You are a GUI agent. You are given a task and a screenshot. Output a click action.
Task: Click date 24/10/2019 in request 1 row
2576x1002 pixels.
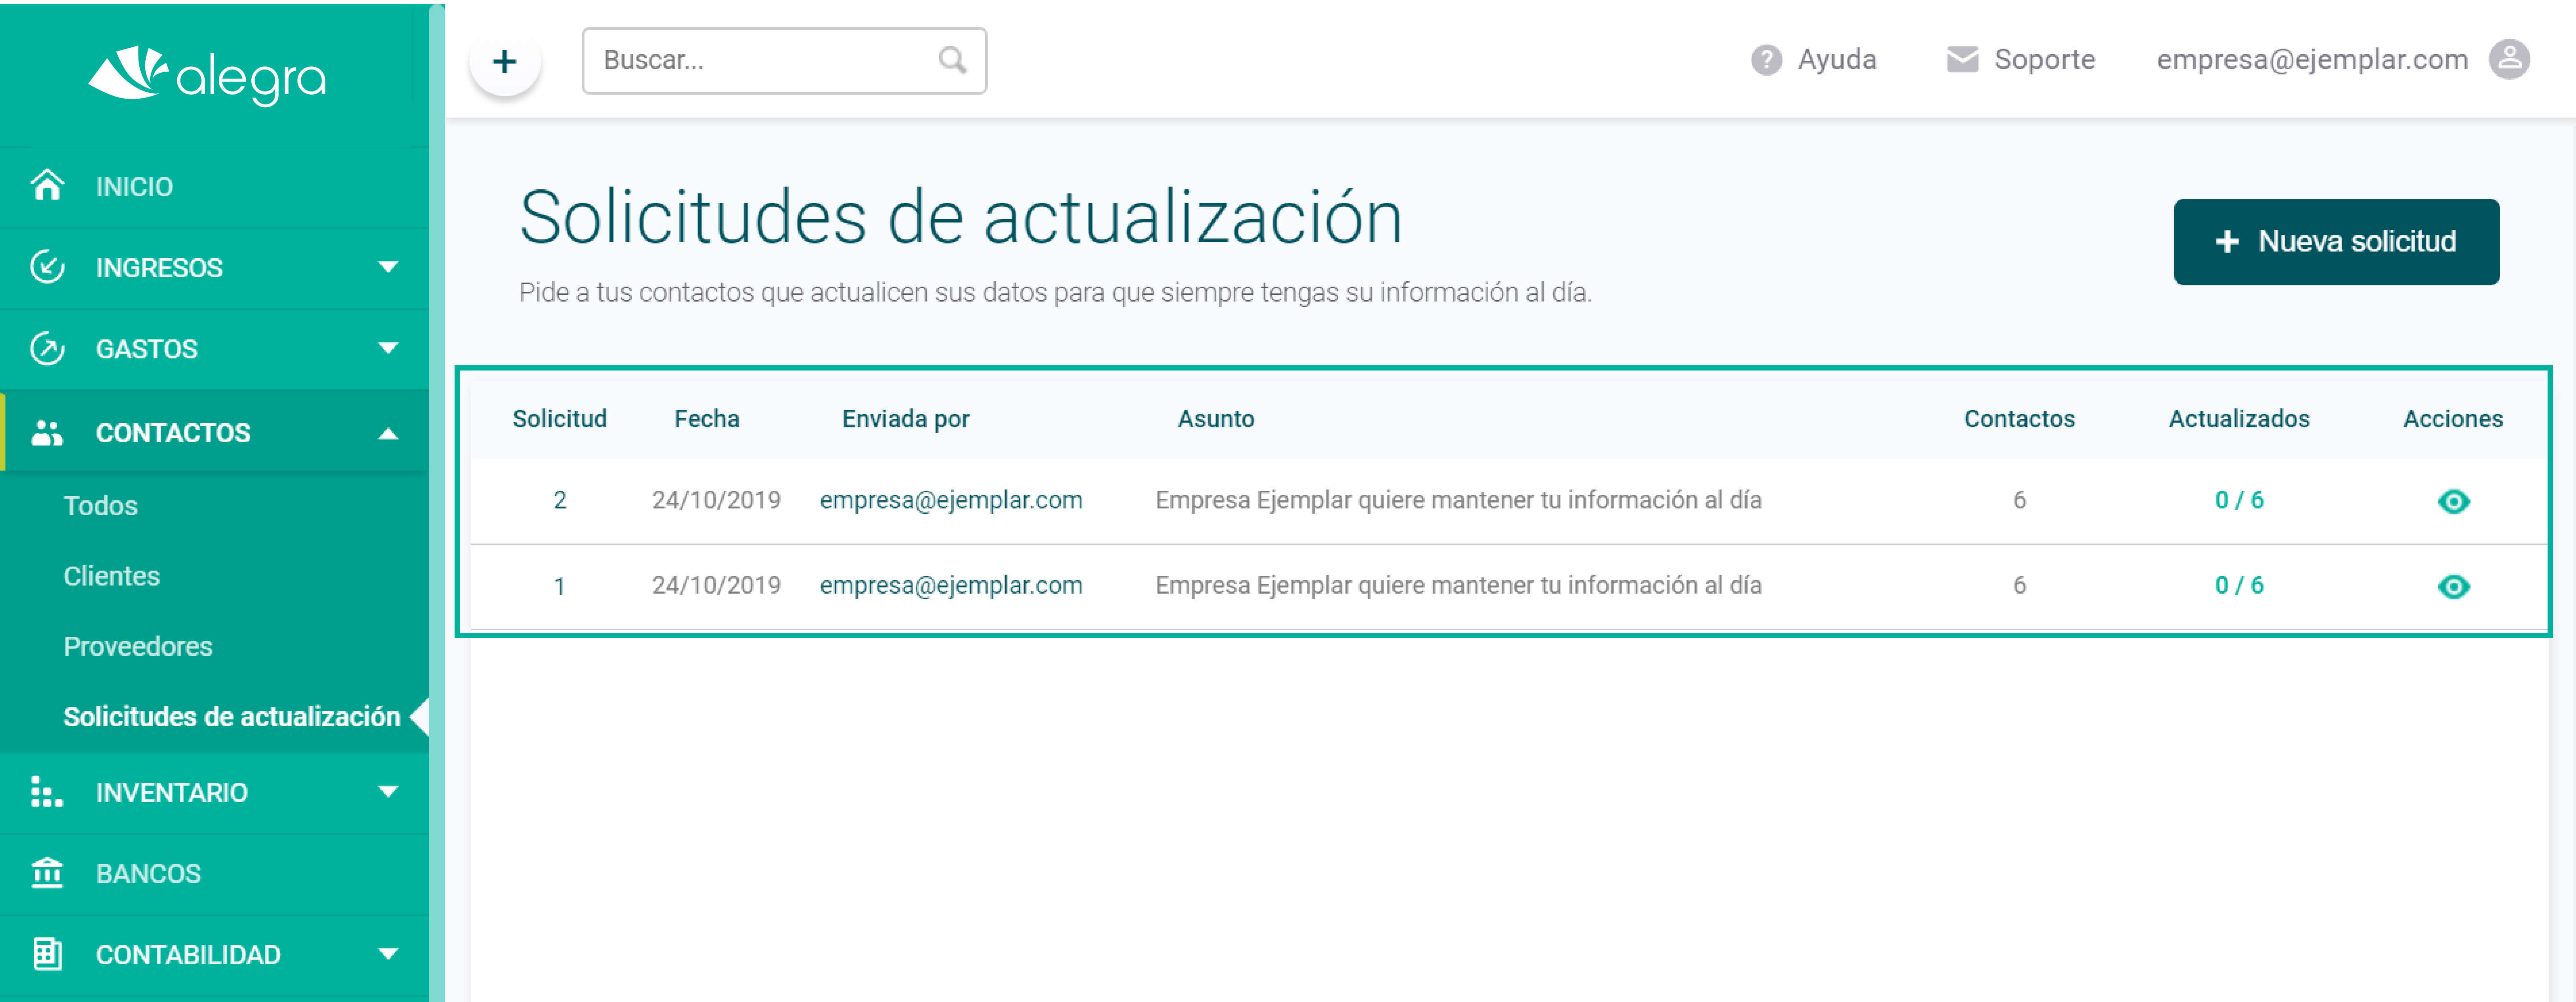point(716,586)
